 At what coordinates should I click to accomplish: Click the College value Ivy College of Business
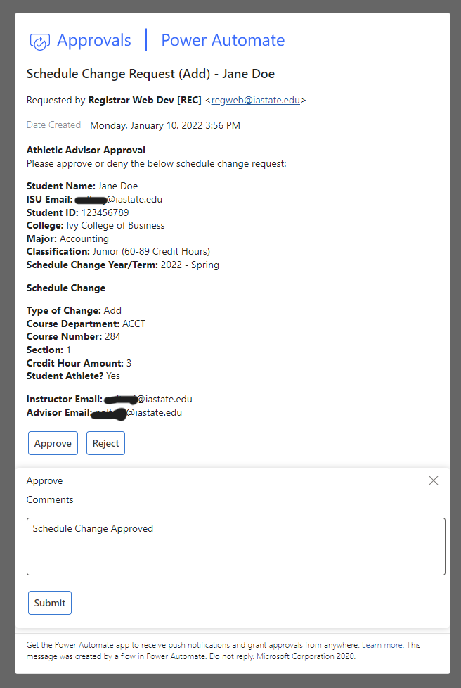tap(116, 226)
